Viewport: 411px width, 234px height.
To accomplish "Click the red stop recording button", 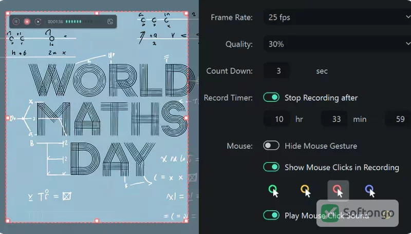I will point(27,22).
